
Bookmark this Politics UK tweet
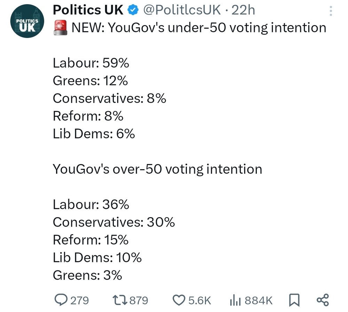pyautogui.click(x=294, y=300)
